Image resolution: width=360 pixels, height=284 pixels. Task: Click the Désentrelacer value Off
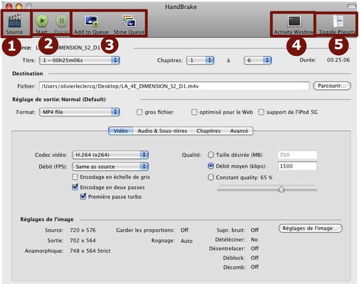255,249
